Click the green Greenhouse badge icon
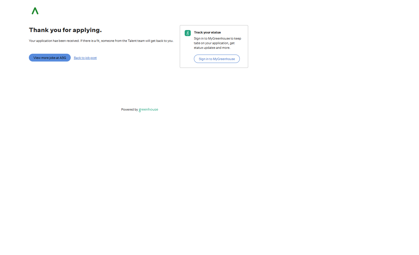Screen dimensions: 419x255 188,33
